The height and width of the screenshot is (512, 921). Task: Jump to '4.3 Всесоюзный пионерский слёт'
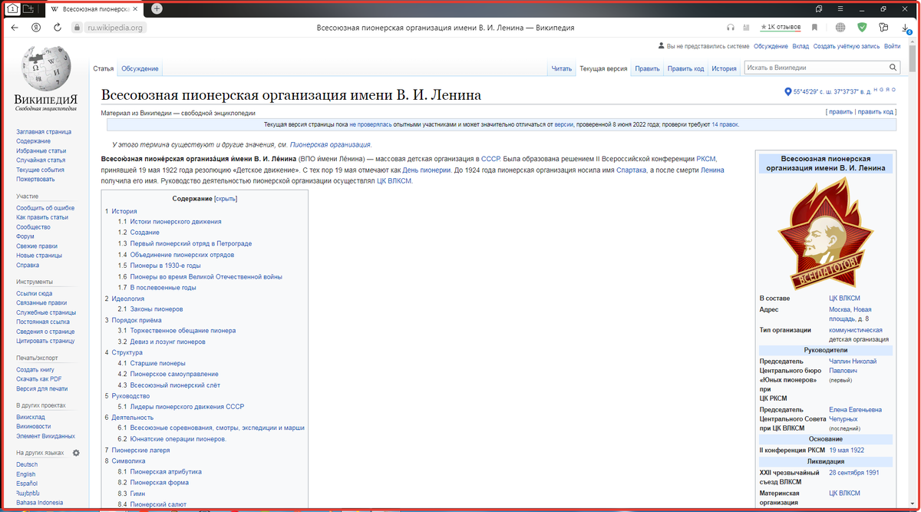pos(169,385)
